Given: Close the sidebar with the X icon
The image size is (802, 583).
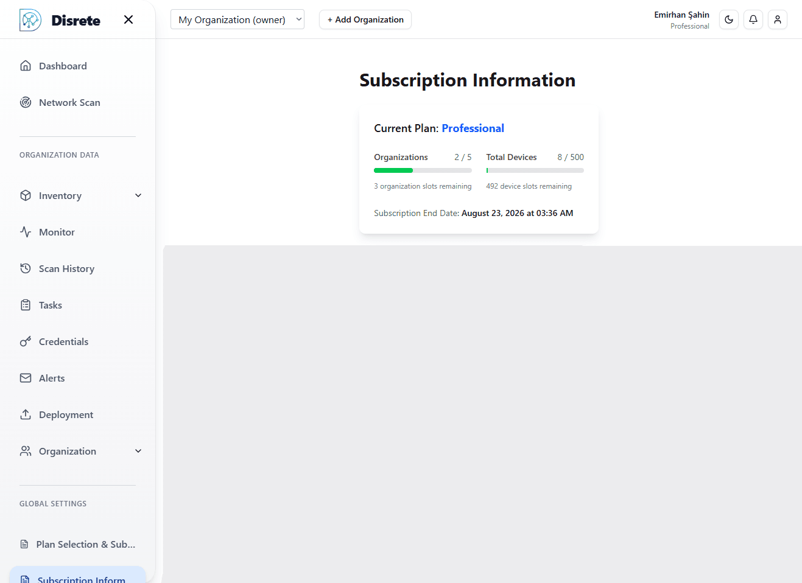Looking at the screenshot, I should [128, 19].
